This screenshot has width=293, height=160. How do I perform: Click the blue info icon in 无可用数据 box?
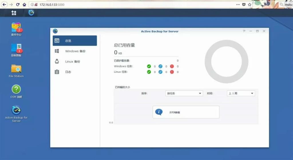tap(159, 112)
